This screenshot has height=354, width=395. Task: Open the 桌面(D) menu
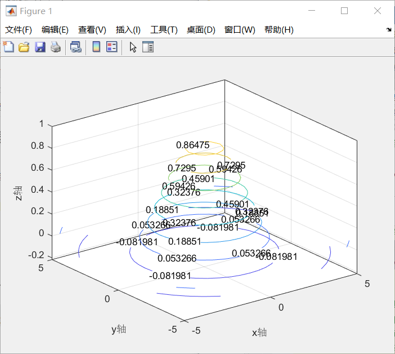coord(201,30)
